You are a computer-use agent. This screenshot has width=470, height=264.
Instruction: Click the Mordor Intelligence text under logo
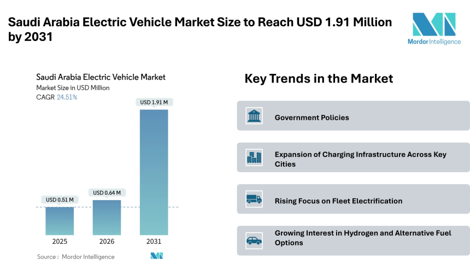click(434, 42)
